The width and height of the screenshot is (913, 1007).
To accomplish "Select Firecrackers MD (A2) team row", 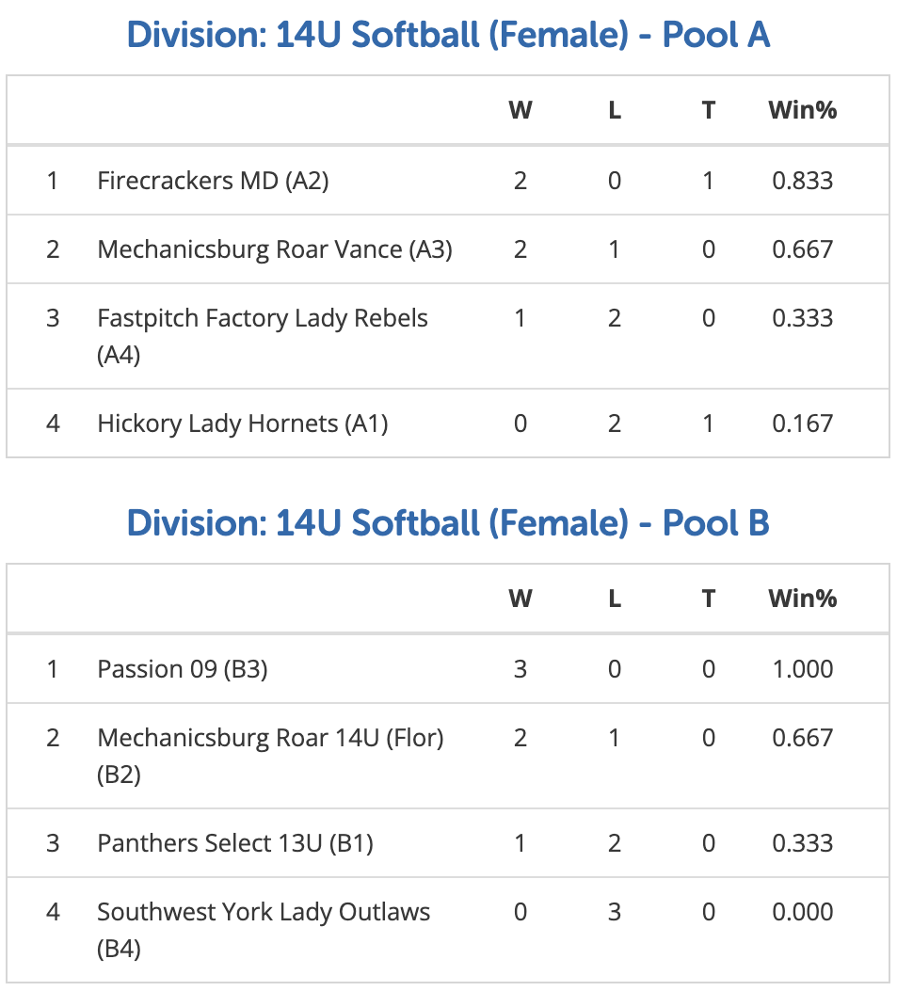I will click(448, 181).
